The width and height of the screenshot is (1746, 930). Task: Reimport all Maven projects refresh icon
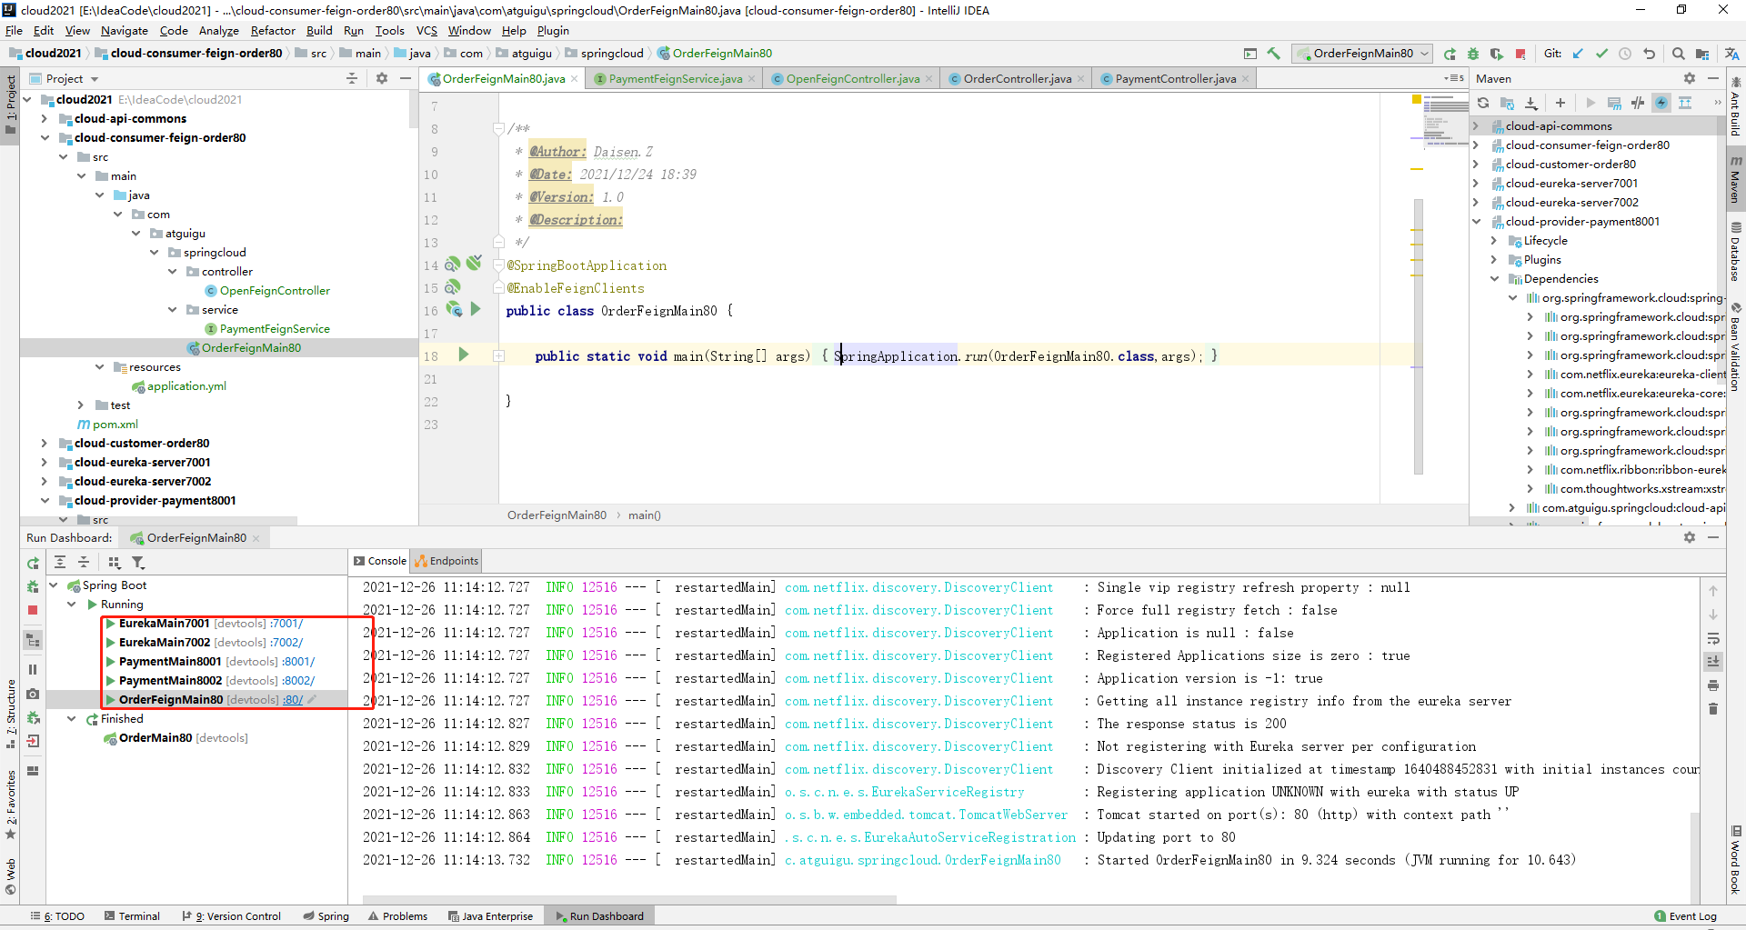click(x=1483, y=103)
